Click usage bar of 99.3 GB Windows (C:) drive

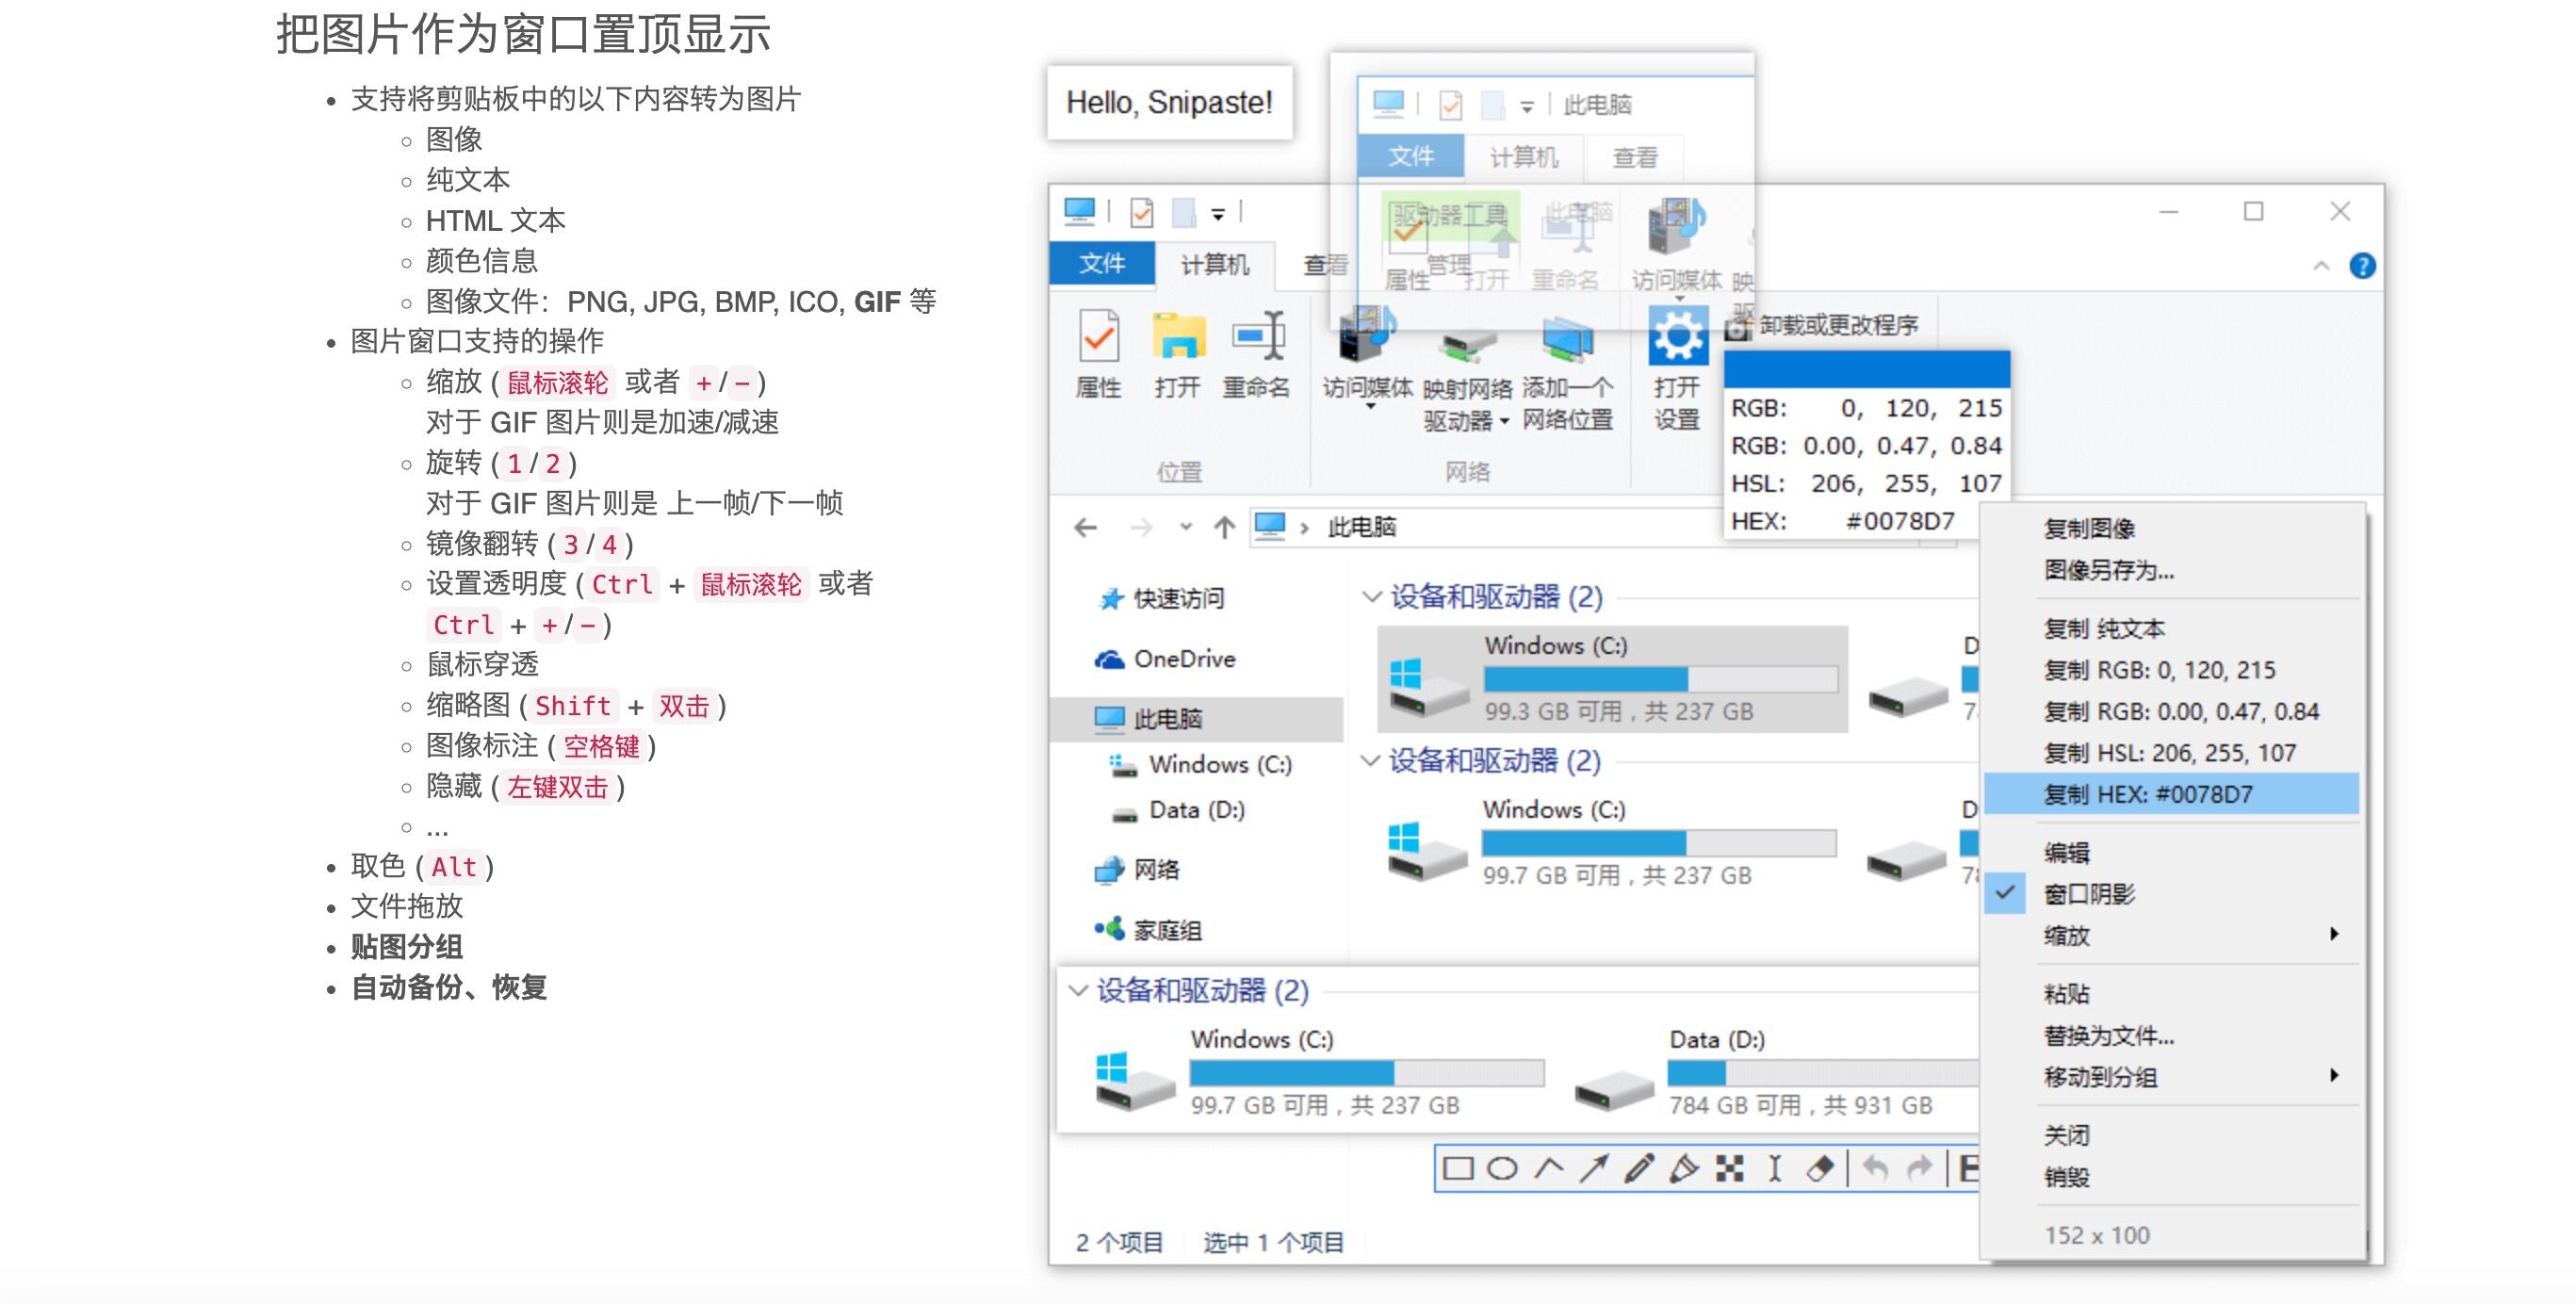[1660, 679]
